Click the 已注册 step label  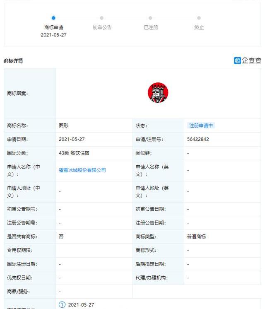(150, 27)
